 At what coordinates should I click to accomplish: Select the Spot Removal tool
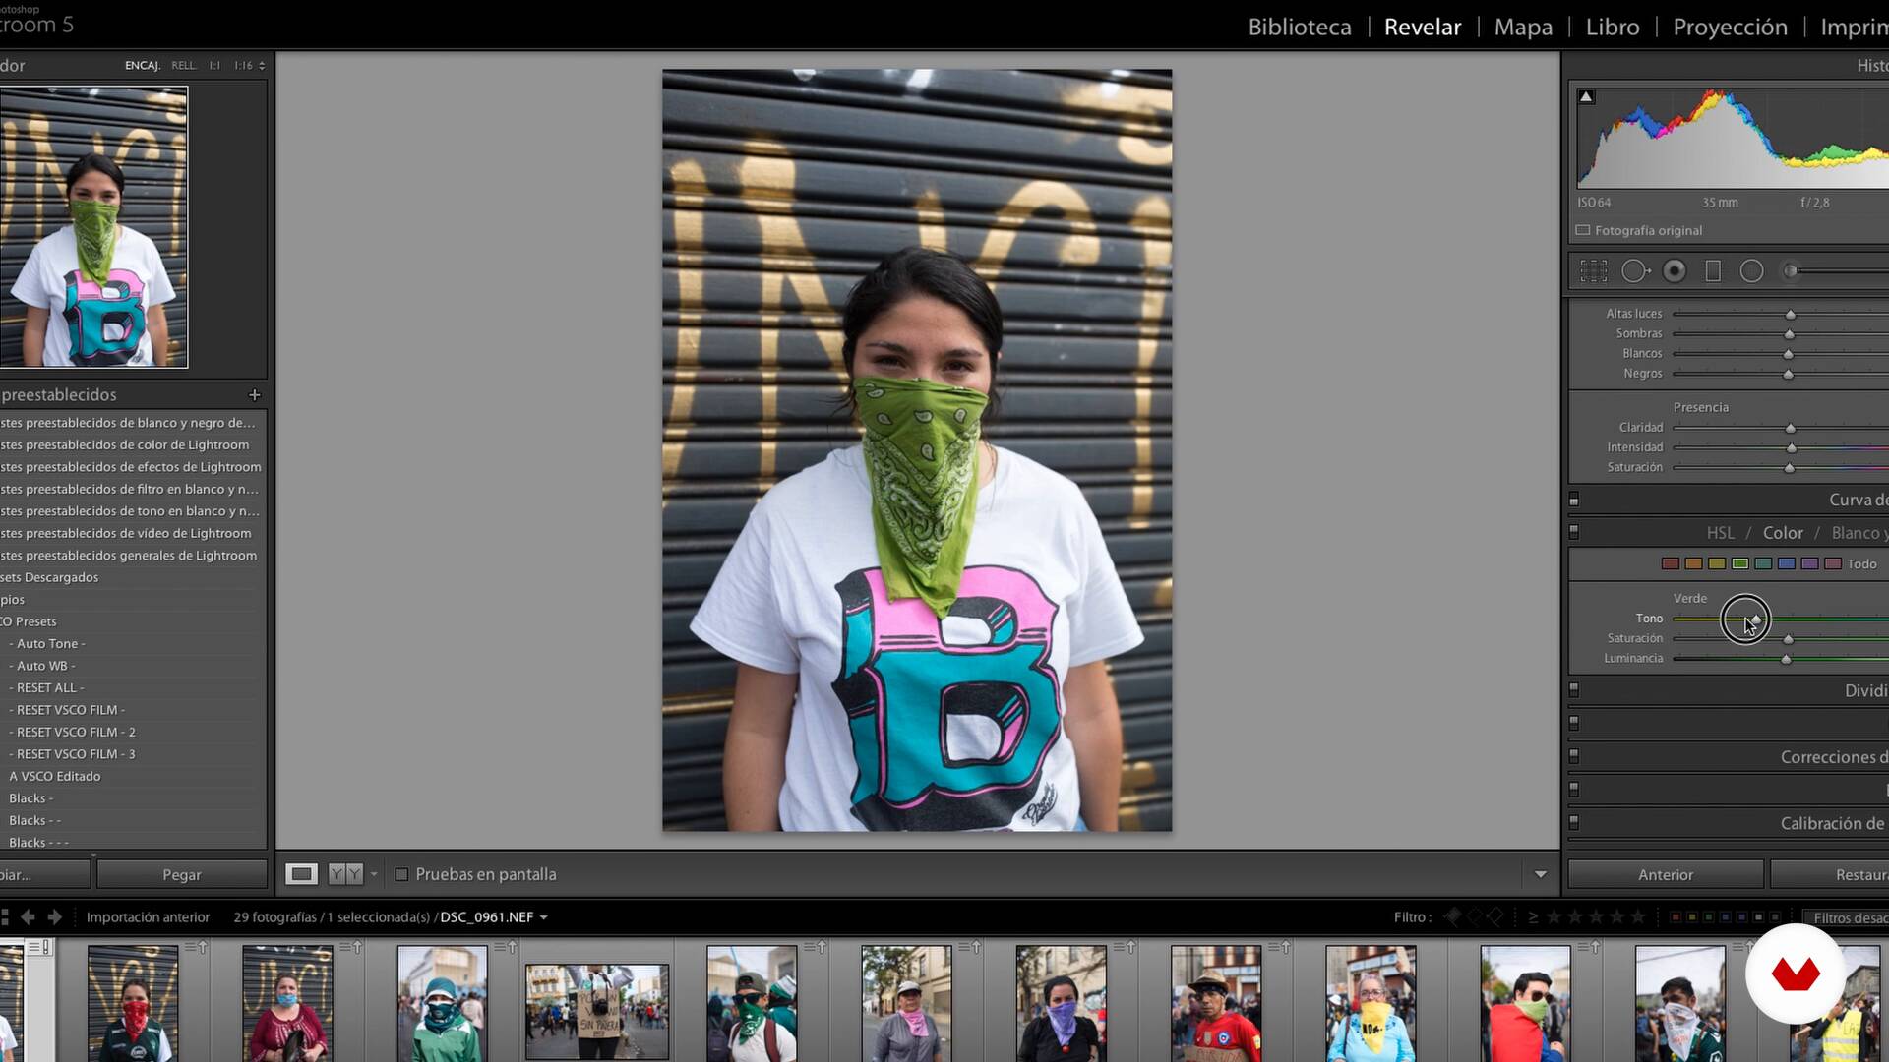[1635, 271]
